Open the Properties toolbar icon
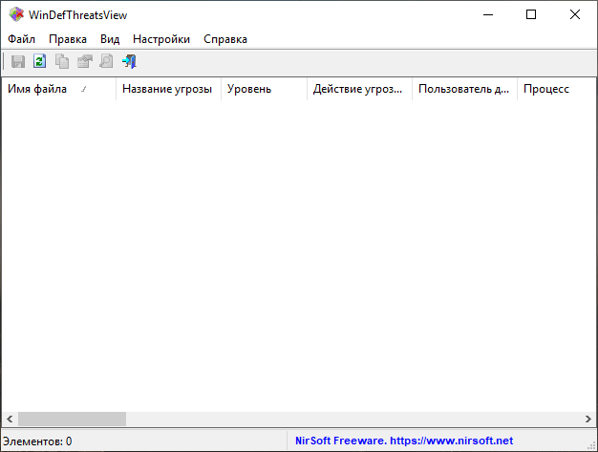This screenshot has height=452, width=598. (85, 61)
